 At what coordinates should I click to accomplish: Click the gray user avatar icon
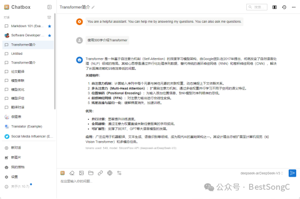79,40
